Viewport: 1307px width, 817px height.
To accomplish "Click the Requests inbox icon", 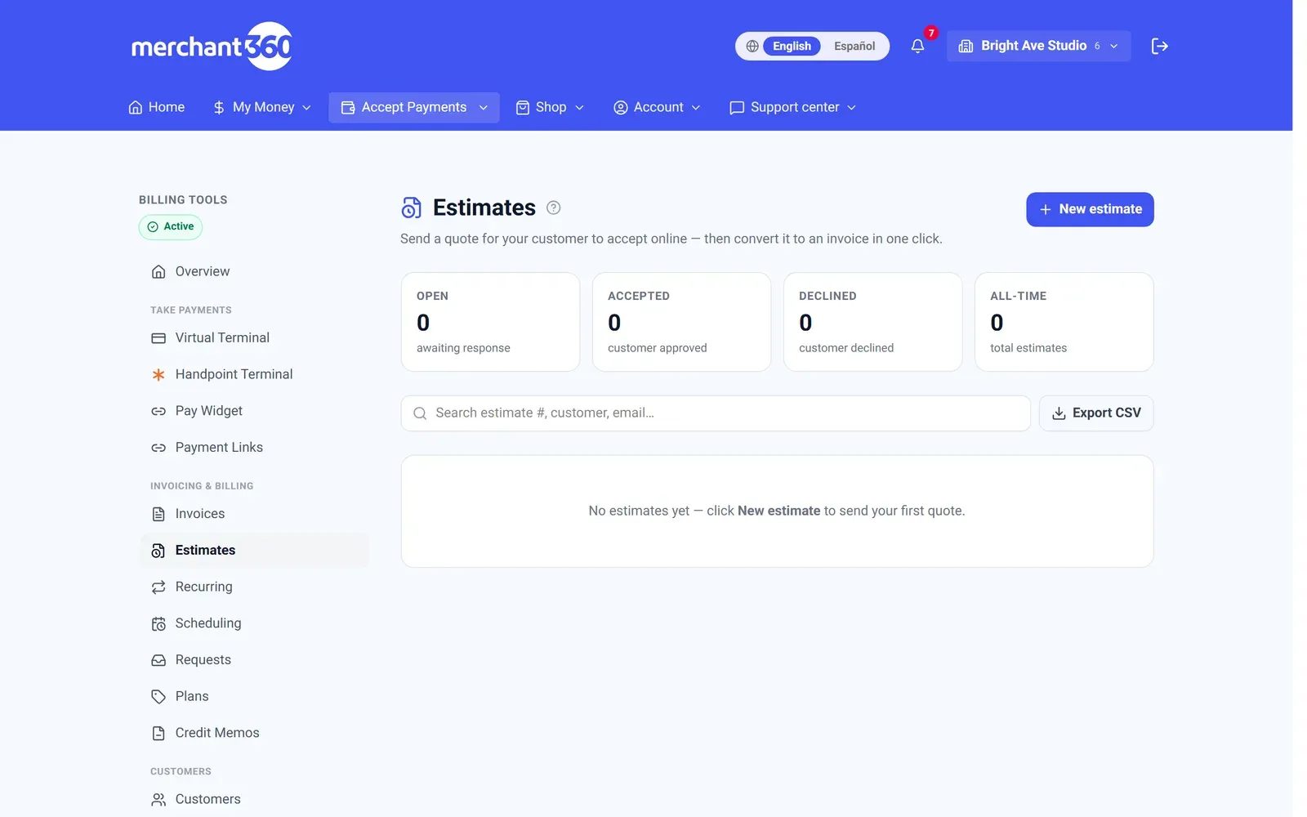I will click(x=158, y=660).
